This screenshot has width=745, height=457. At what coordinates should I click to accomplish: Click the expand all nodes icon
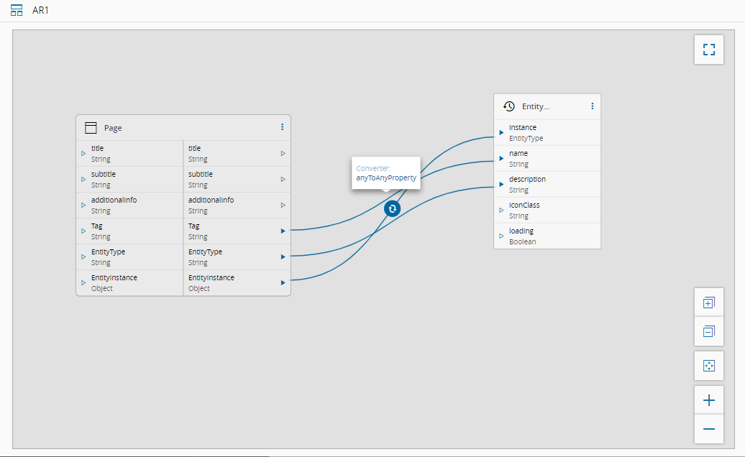709,303
